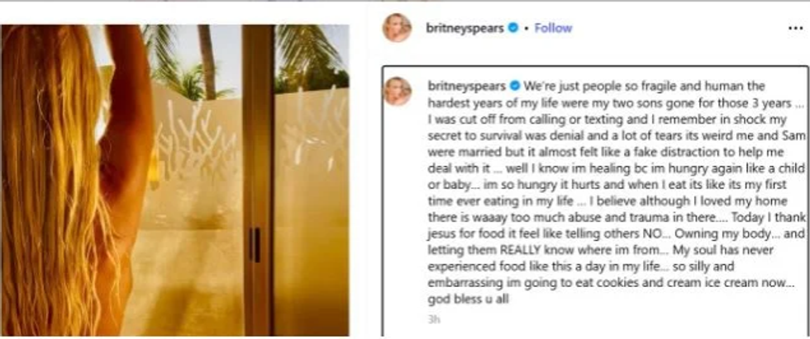Click the sliding door handle in the photo

click(255, 245)
